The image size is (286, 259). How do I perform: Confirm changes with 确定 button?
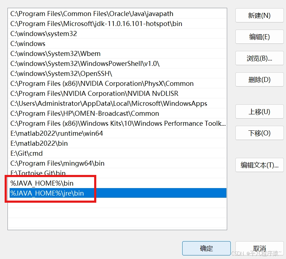(x=206, y=248)
